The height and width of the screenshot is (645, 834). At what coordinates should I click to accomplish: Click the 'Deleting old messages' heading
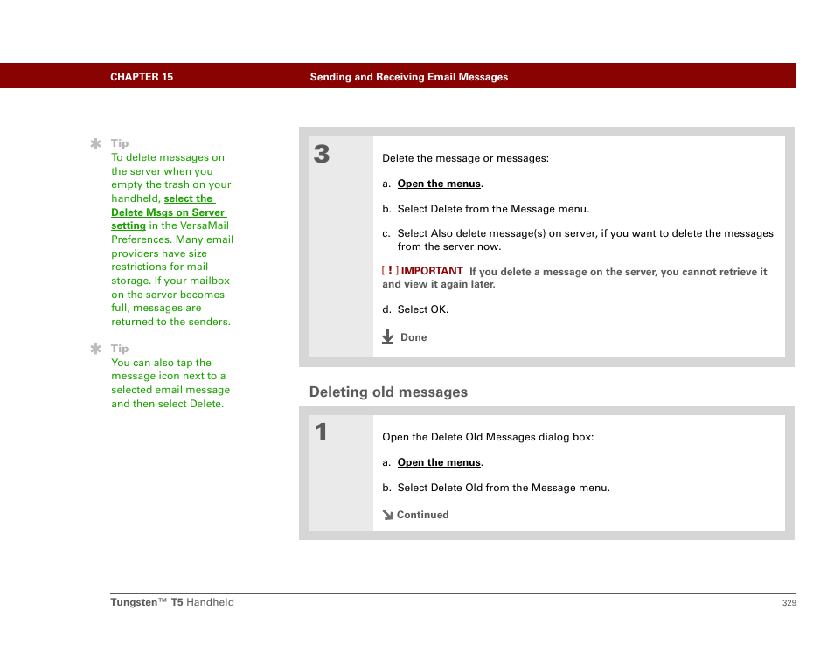coord(388,392)
